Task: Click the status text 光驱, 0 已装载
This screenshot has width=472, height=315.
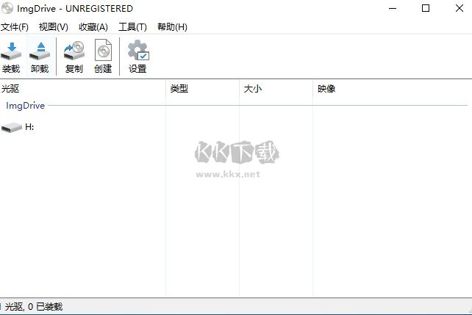Action: pos(34,307)
